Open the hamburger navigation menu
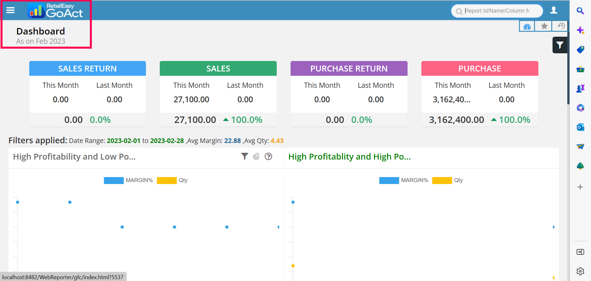 point(10,10)
